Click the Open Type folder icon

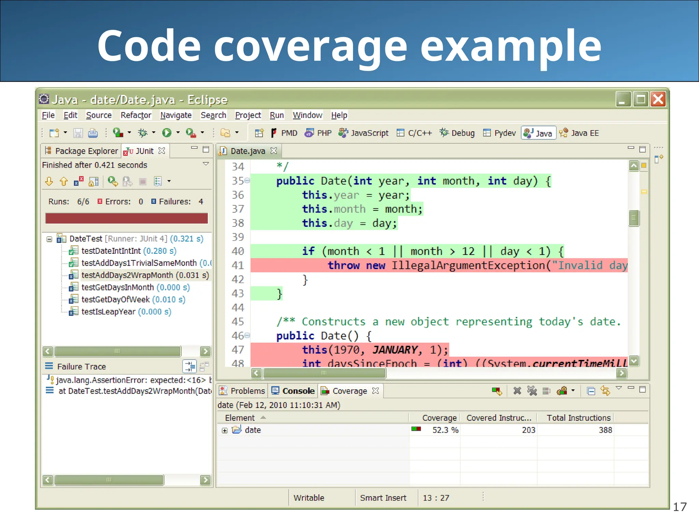[x=225, y=133]
